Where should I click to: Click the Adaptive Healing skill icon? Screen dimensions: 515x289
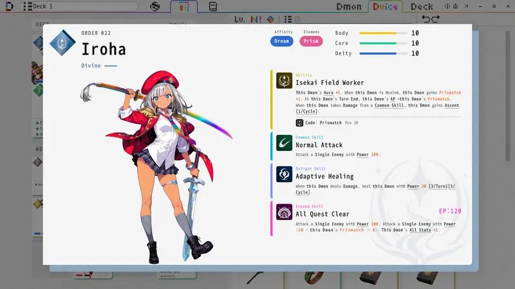point(284,174)
